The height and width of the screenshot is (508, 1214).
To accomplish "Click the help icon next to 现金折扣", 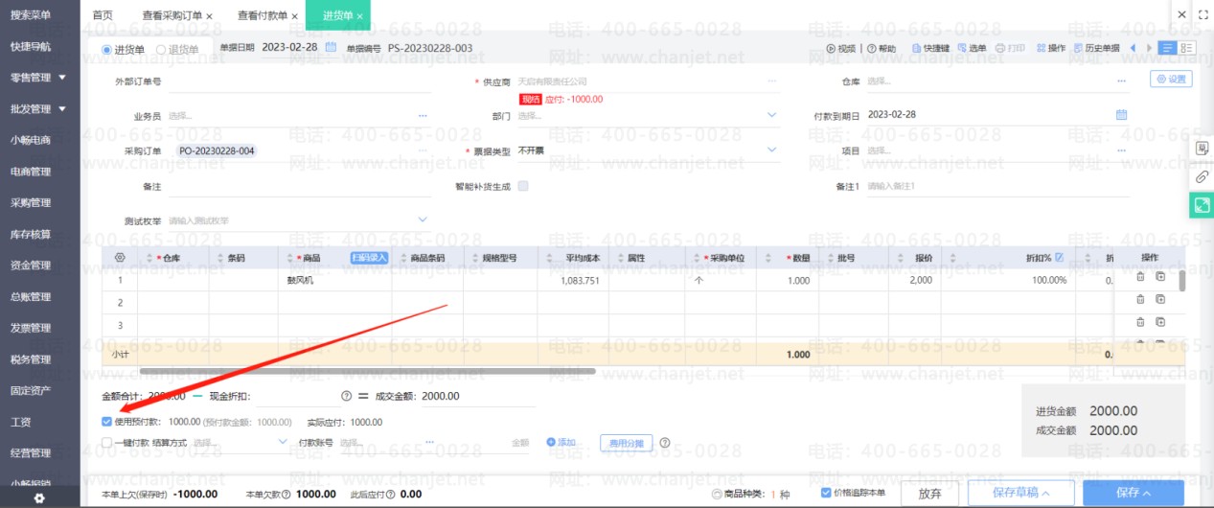I will 346,396.
